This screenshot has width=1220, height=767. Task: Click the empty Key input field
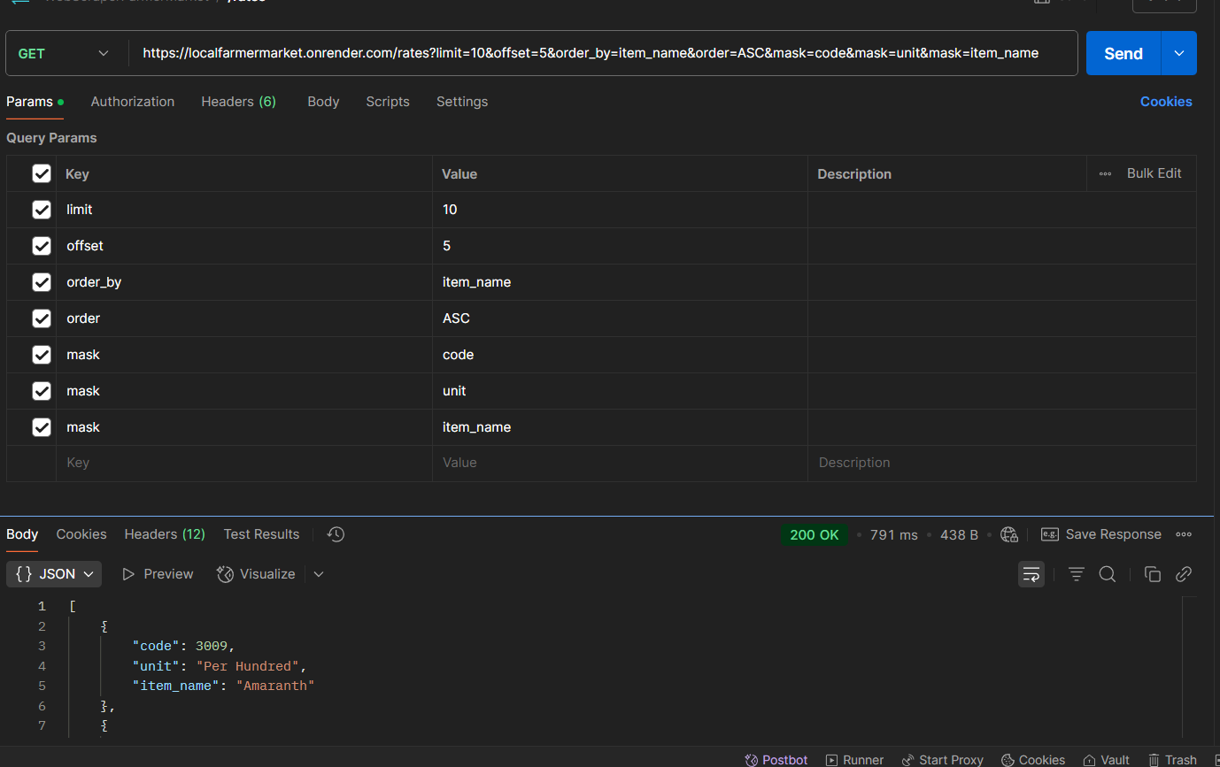point(244,463)
